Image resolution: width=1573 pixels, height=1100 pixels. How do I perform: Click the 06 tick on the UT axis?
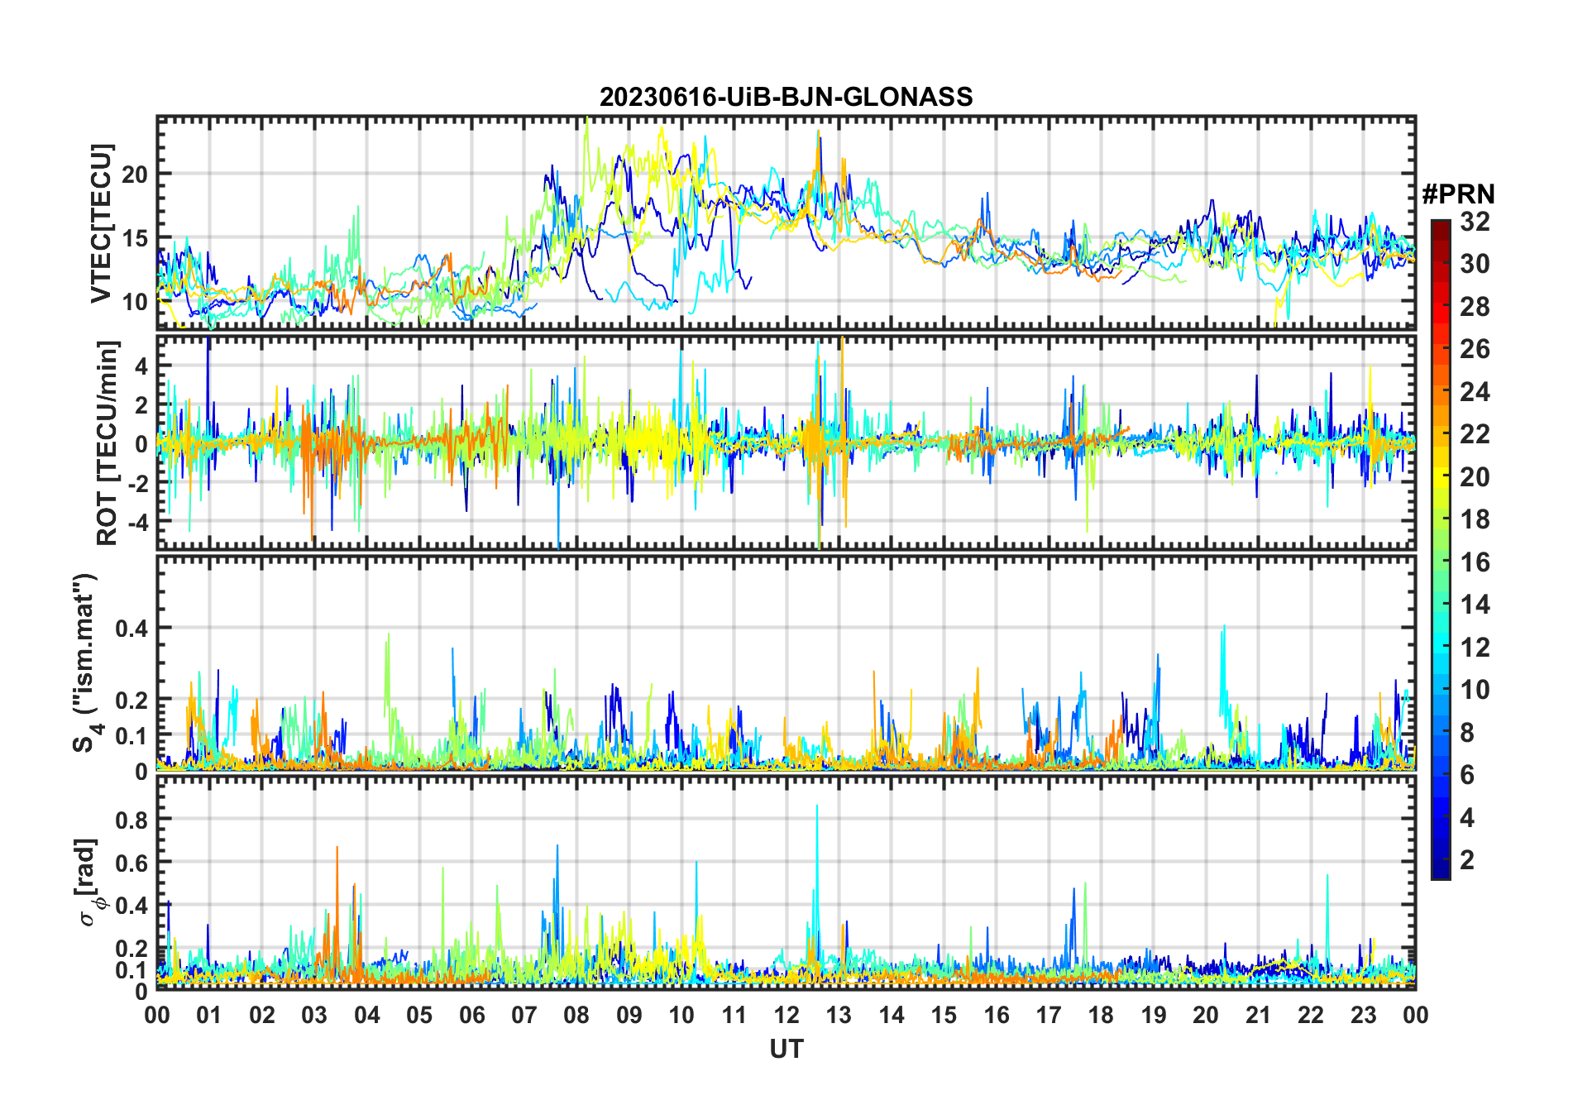(x=471, y=1016)
